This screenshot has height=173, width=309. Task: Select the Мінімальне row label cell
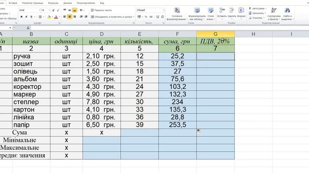25,140
